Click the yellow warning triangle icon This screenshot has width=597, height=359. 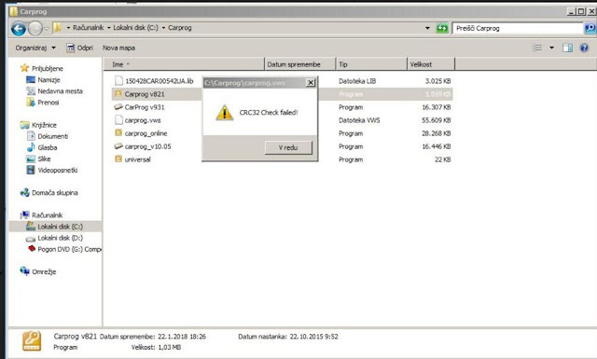pos(224,113)
